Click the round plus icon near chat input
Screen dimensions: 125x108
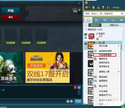click(68, 101)
